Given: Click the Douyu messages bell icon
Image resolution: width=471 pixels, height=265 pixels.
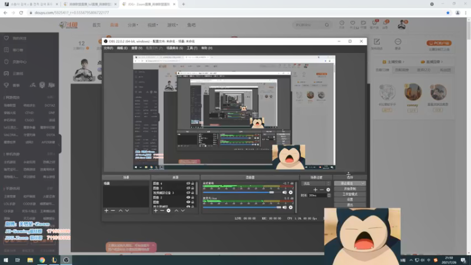Looking at the screenshot, I should 386,23.
